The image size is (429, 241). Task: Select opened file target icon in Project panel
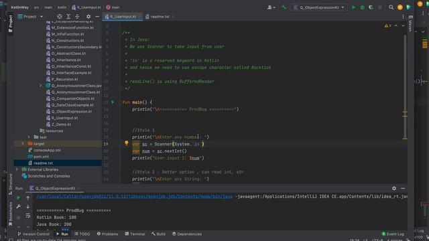[x=60, y=17]
